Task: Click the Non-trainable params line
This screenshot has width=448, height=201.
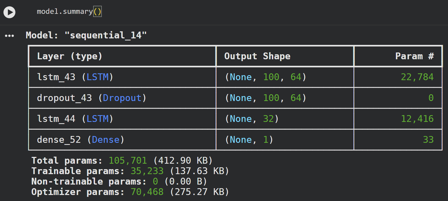Action: click(x=119, y=181)
